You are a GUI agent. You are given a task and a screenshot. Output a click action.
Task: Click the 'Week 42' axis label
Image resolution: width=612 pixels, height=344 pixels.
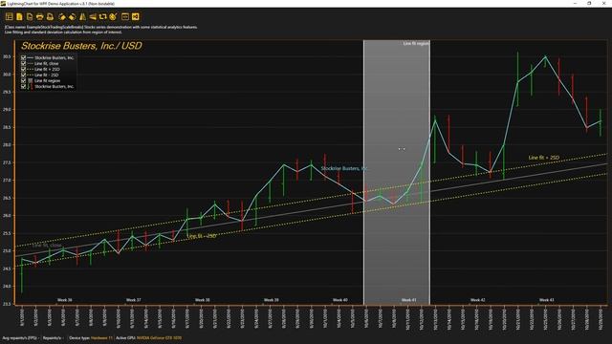[x=478, y=300]
